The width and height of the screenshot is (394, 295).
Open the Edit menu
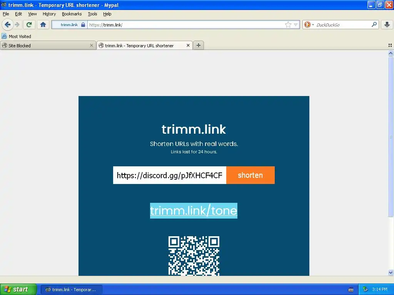pos(18,14)
